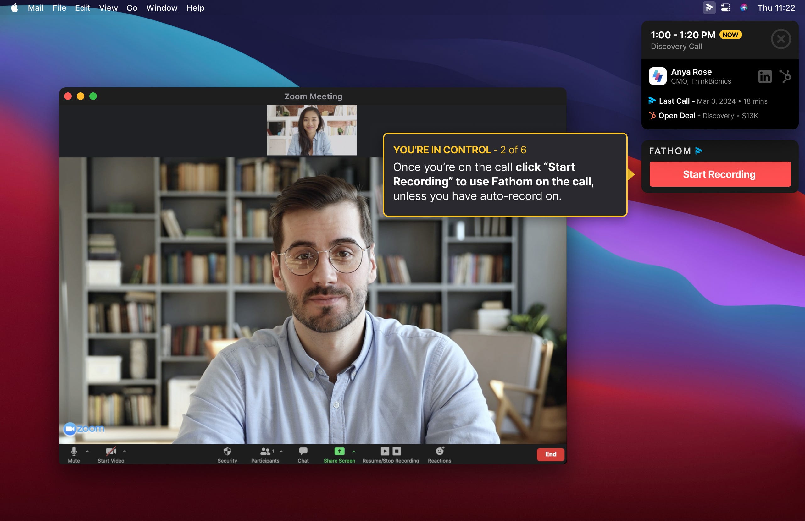Maximize the Zoom Meeting window
The width and height of the screenshot is (805, 521).
[x=93, y=96]
